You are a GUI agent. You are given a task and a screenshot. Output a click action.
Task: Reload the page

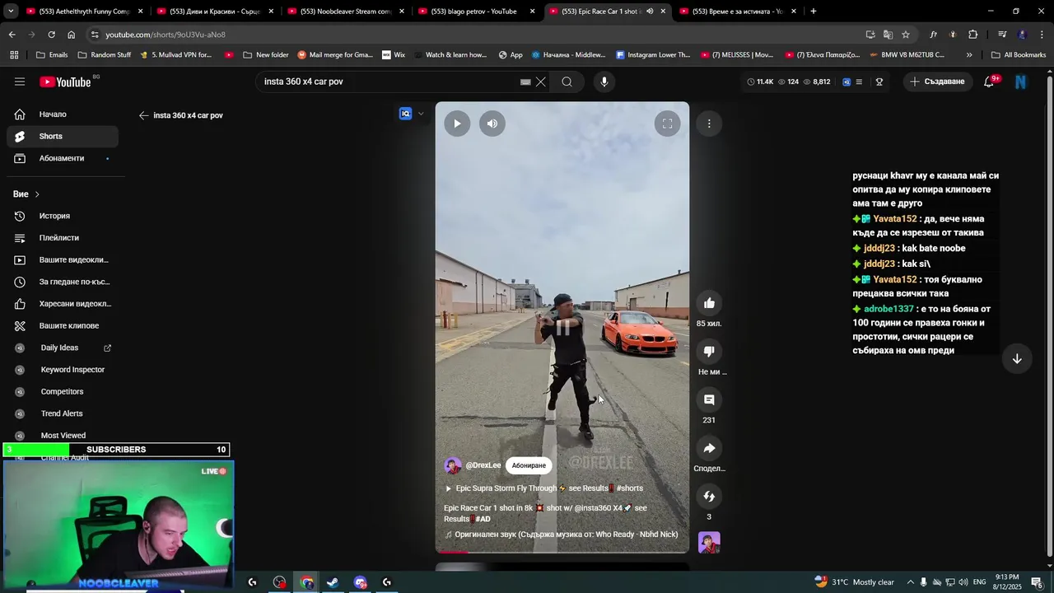pos(51,35)
